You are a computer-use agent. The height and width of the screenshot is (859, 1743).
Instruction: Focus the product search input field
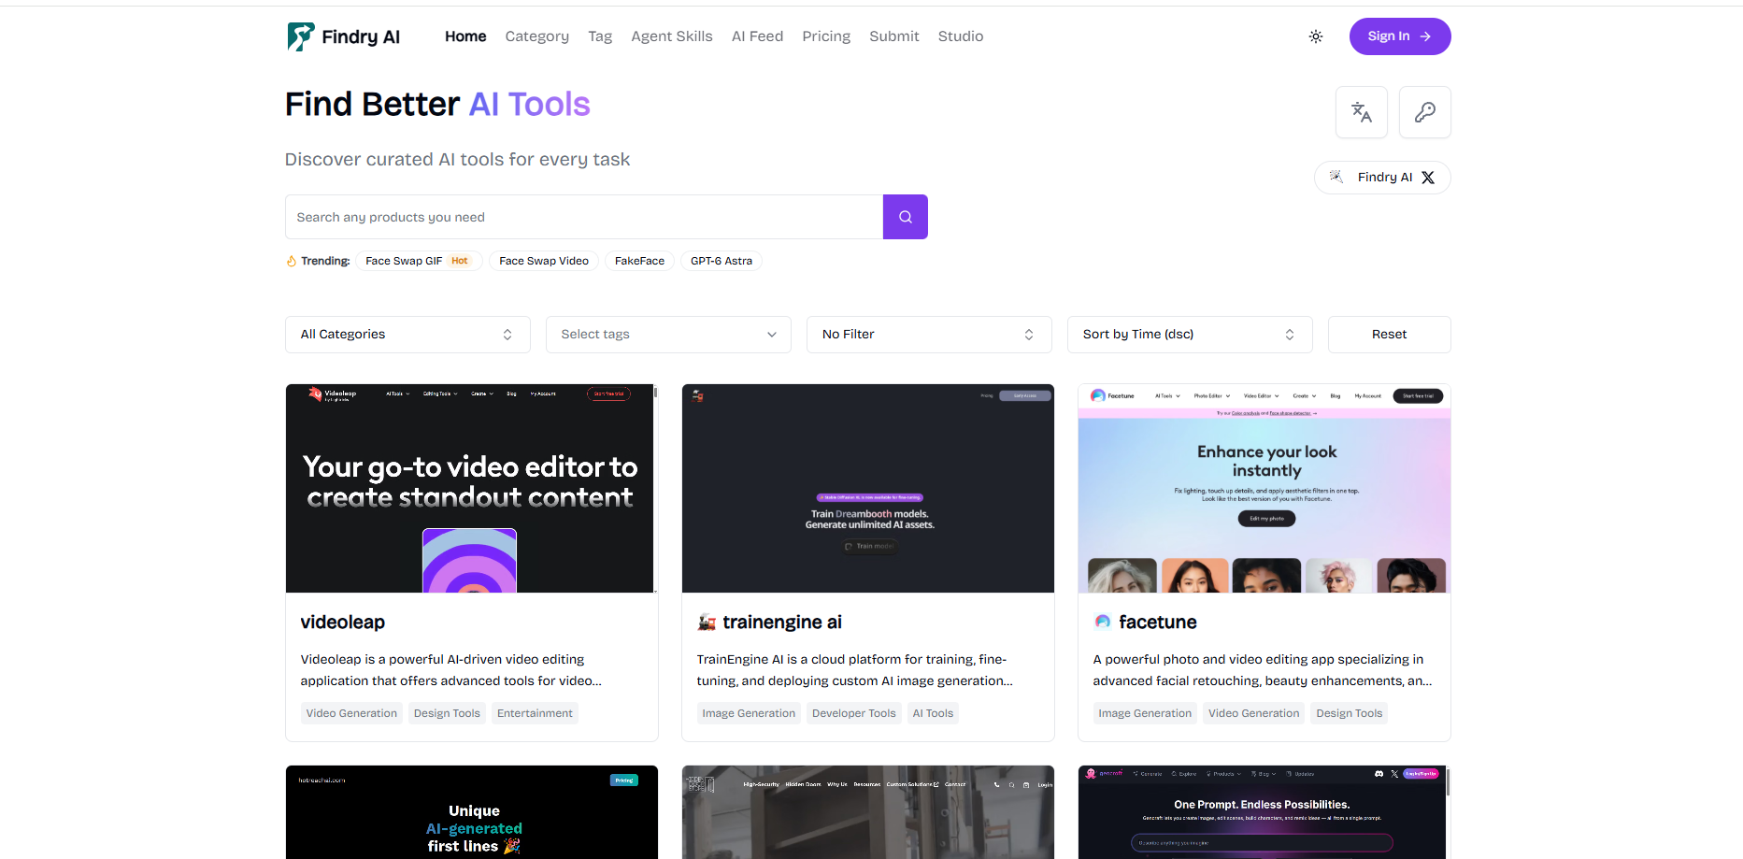tap(584, 217)
